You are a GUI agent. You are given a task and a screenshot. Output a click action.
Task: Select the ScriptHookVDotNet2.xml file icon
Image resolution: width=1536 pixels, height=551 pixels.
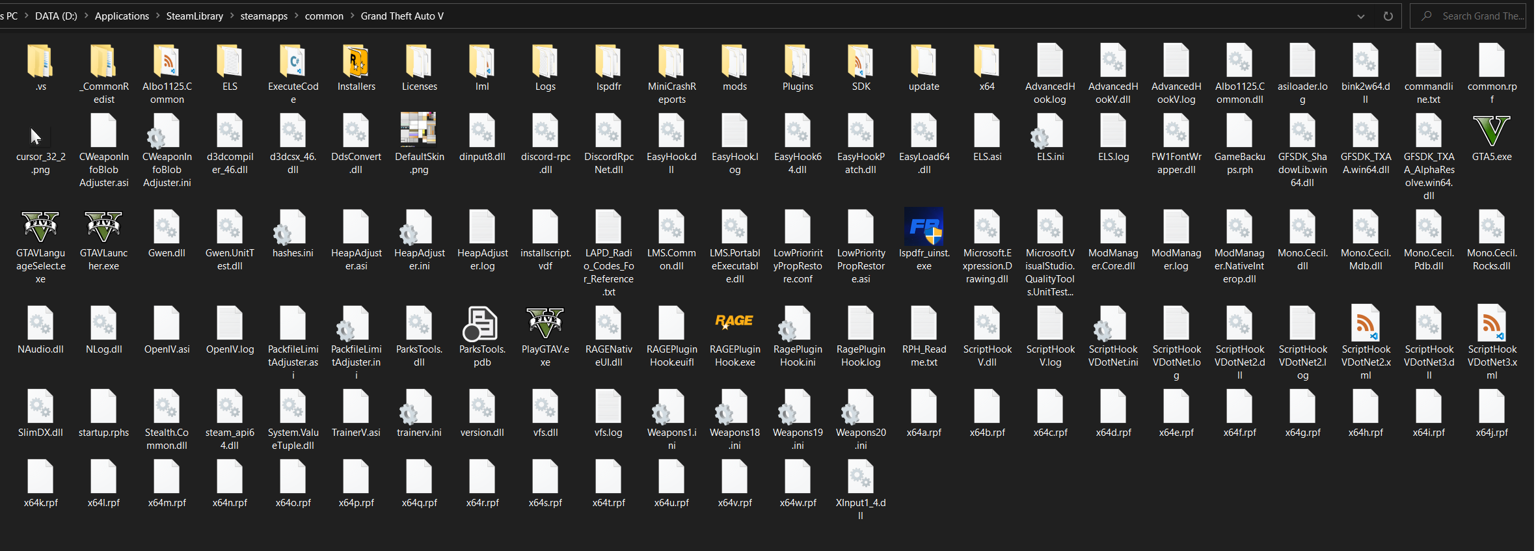click(x=1366, y=323)
